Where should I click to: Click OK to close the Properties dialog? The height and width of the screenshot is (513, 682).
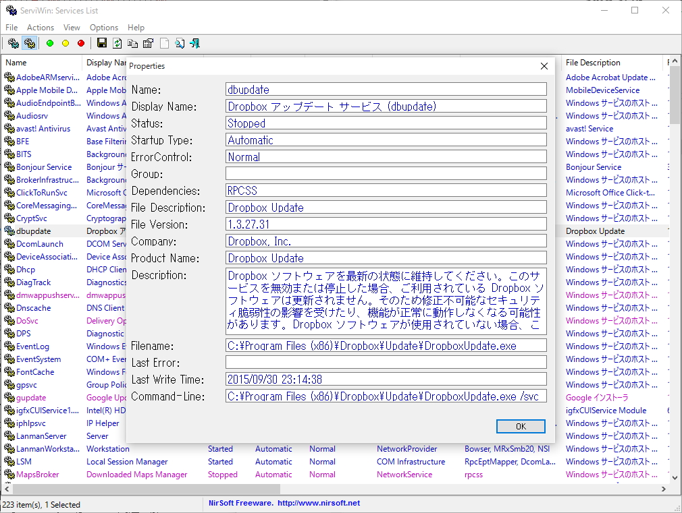520,426
